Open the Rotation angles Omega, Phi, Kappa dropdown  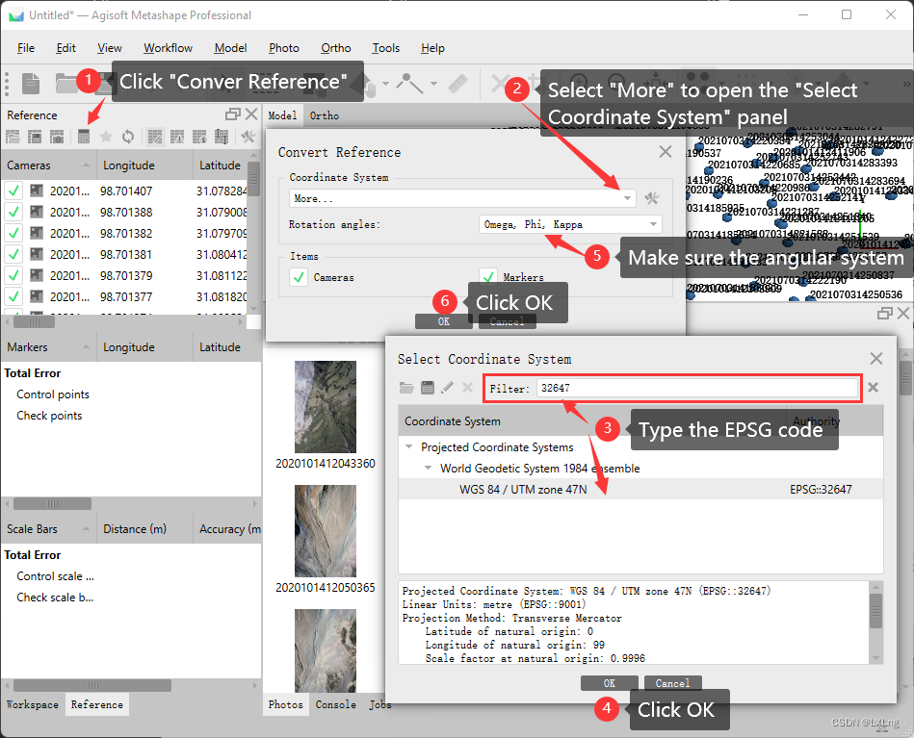[570, 224]
